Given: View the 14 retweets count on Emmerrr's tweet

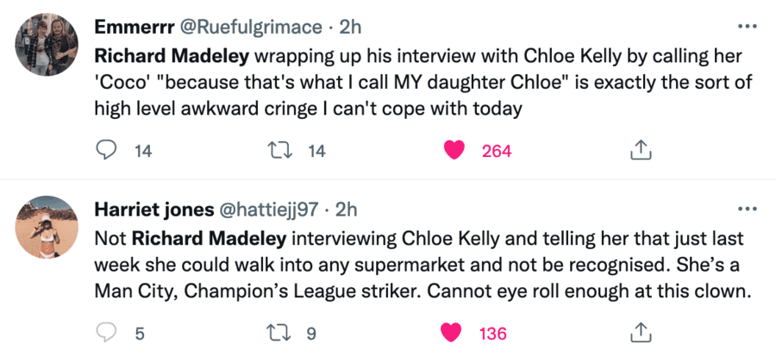Looking at the screenshot, I should pos(316,151).
